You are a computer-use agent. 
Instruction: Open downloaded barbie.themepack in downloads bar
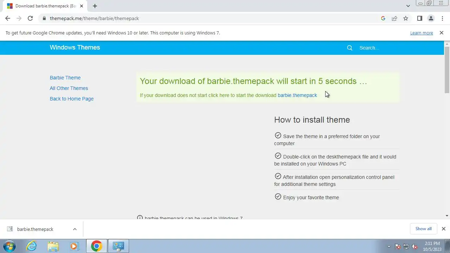click(35, 229)
